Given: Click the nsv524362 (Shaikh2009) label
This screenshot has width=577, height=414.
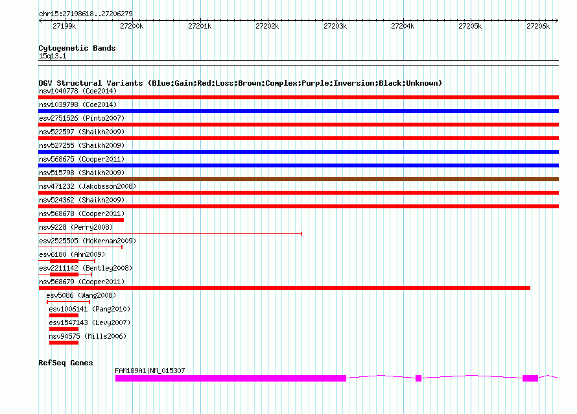Looking at the screenshot, I should 82,200.
